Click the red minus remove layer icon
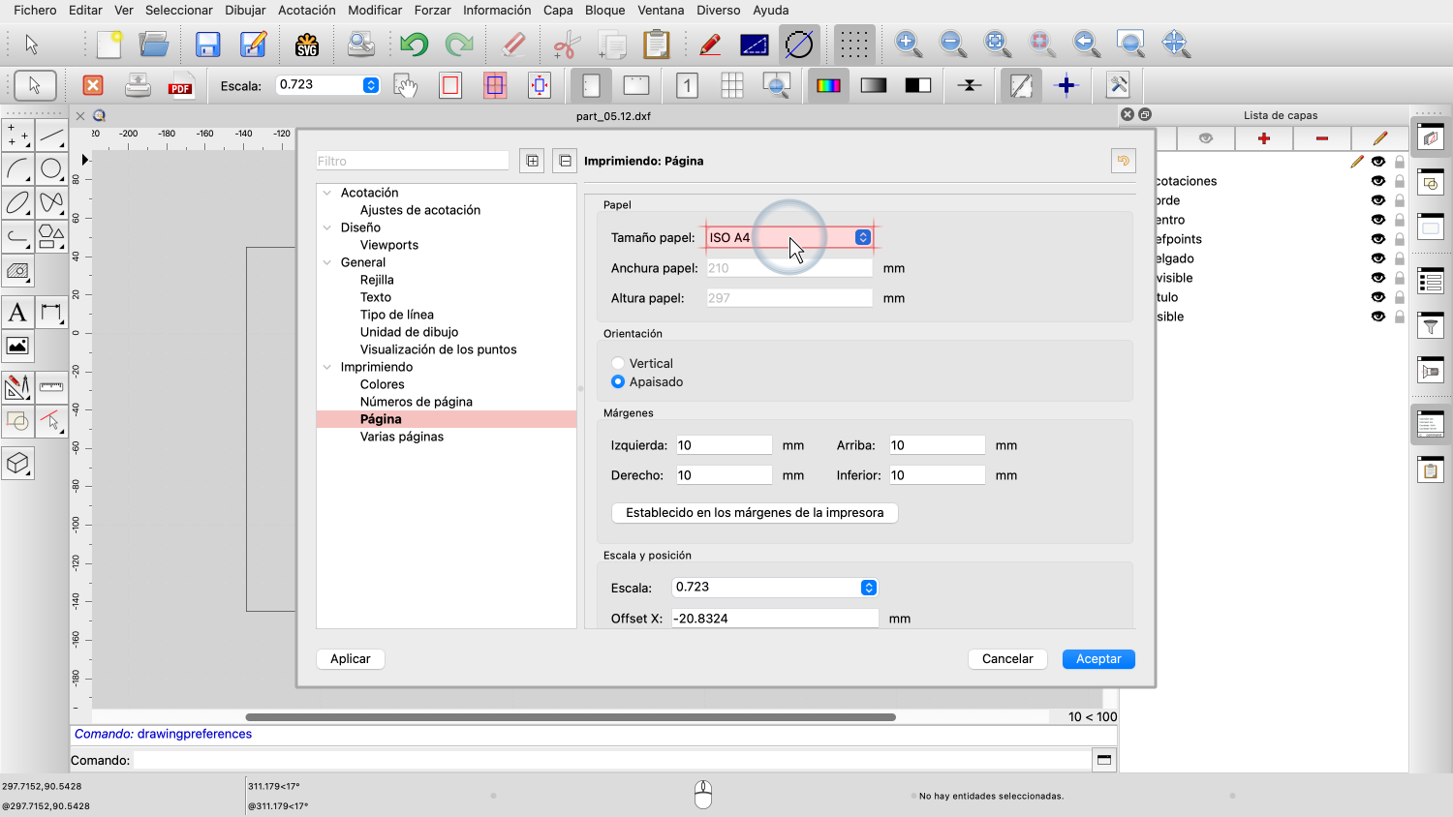Viewport: 1453px width, 817px height. [1321, 138]
